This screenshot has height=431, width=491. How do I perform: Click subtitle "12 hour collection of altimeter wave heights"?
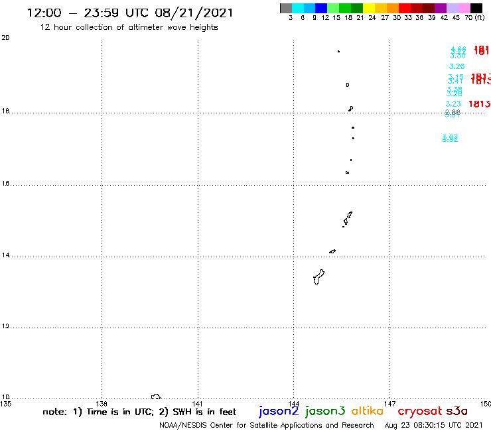pyautogui.click(x=129, y=28)
